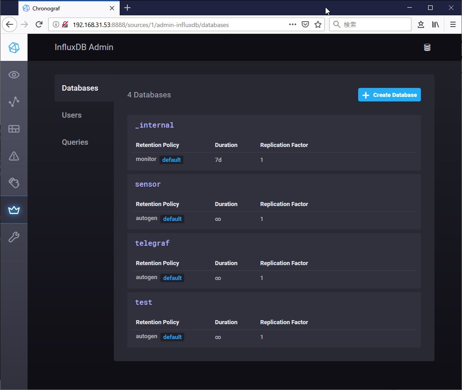Close the Chronograf tab
Screen dimensions: 462x390
pyautogui.click(x=112, y=8)
